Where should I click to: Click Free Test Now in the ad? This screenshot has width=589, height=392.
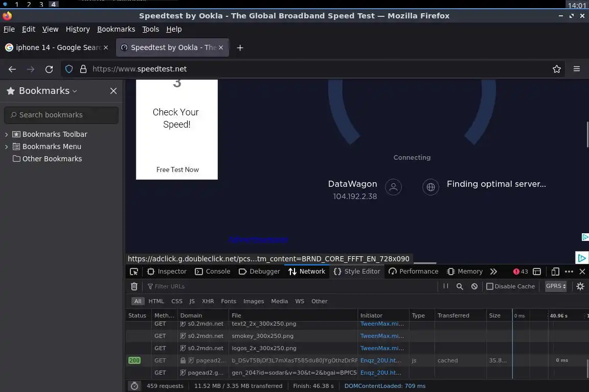pyautogui.click(x=177, y=169)
